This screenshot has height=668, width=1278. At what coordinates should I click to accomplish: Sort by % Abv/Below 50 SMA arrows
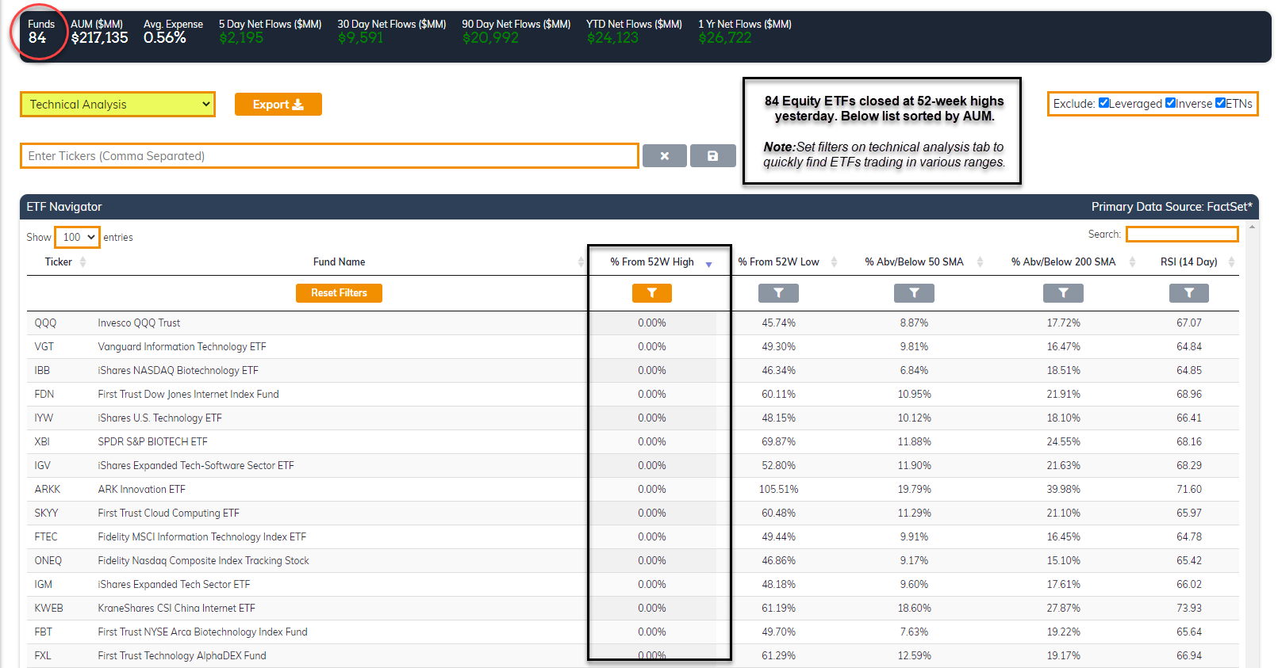tap(980, 262)
